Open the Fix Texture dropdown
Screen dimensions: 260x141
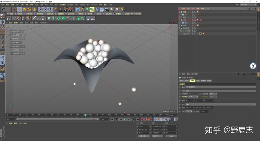[213, 94]
